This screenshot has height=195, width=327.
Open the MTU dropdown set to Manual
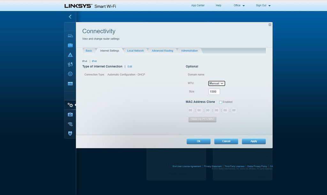(217, 83)
